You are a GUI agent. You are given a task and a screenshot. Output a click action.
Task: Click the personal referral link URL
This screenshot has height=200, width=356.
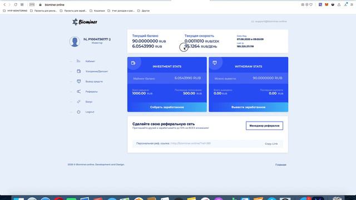(x=191, y=143)
